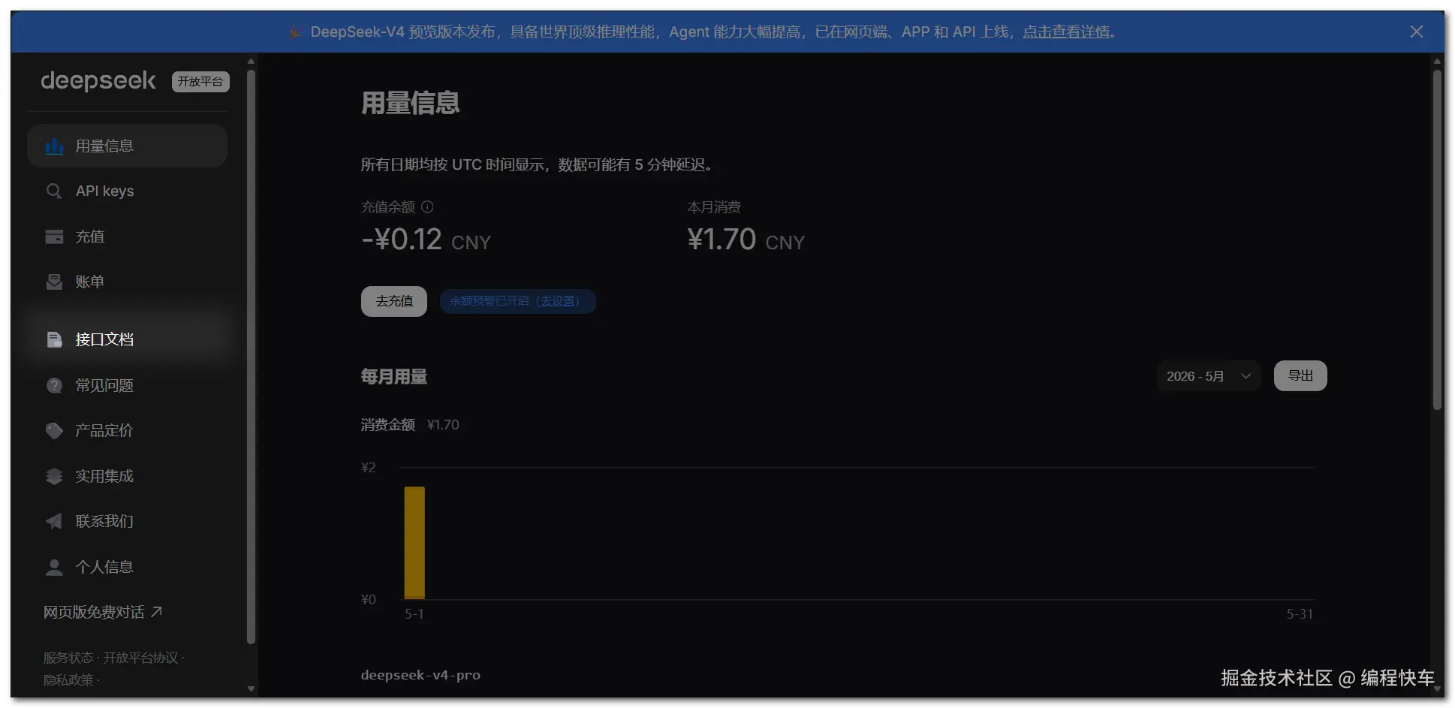The height and width of the screenshot is (708, 1455).
Task: Open the 服务状态 footer link
Action: tap(68, 658)
